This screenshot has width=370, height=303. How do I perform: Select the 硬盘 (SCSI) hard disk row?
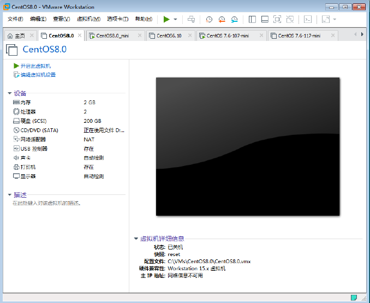[x=68, y=121]
